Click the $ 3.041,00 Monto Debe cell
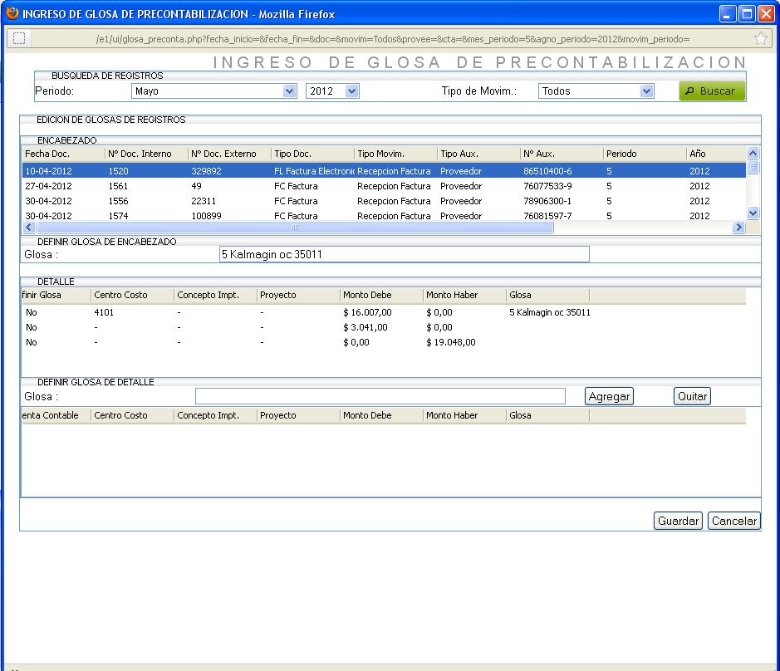This screenshot has width=780, height=671. [365, 327]
